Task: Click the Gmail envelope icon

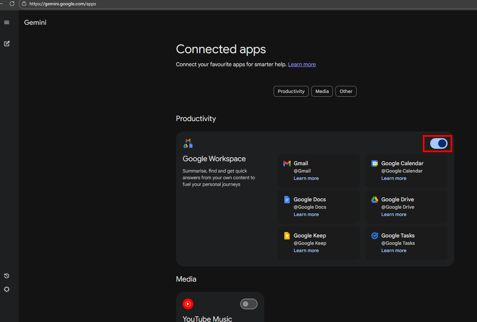Action: [287, 164]
